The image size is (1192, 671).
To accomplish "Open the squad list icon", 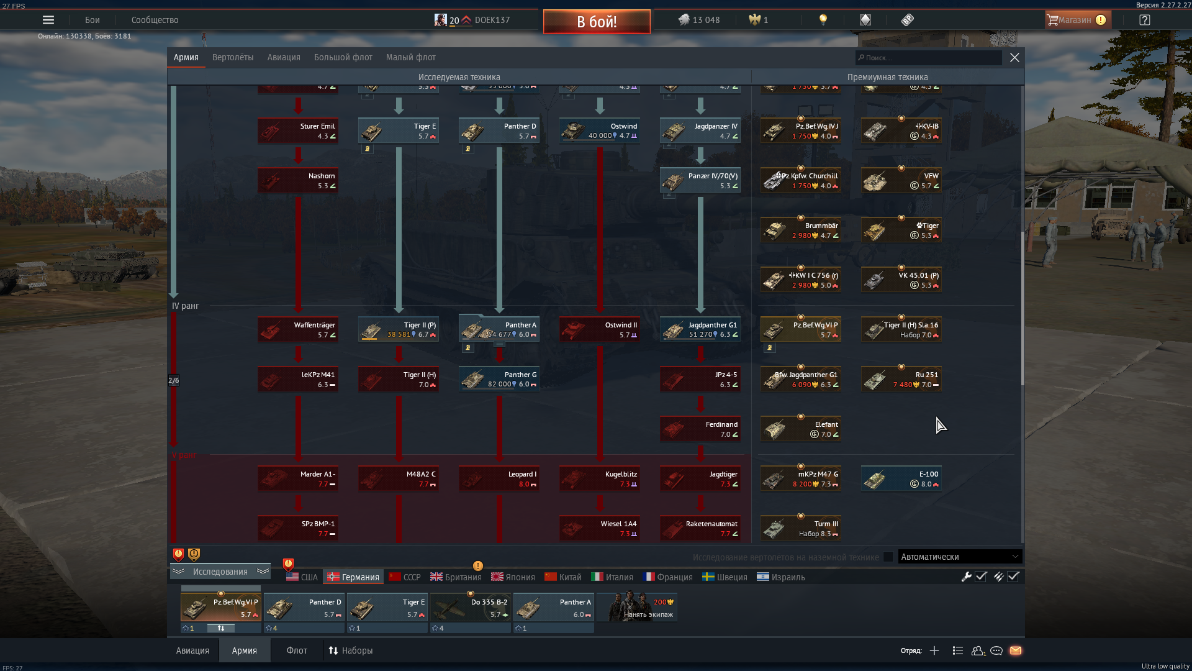I will click(958, 650).
